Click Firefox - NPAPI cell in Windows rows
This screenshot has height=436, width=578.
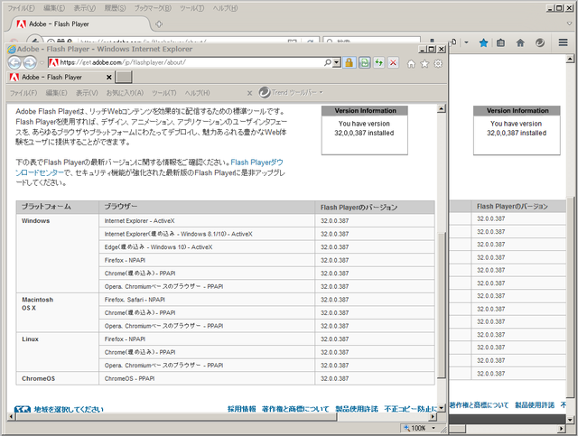207,260
